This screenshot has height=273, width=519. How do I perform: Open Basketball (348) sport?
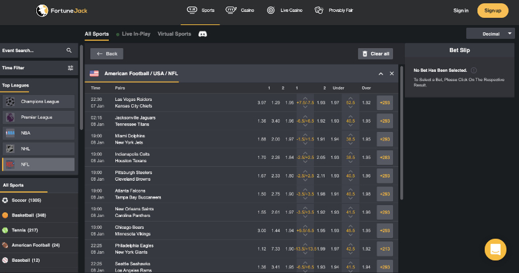point(39,215)
